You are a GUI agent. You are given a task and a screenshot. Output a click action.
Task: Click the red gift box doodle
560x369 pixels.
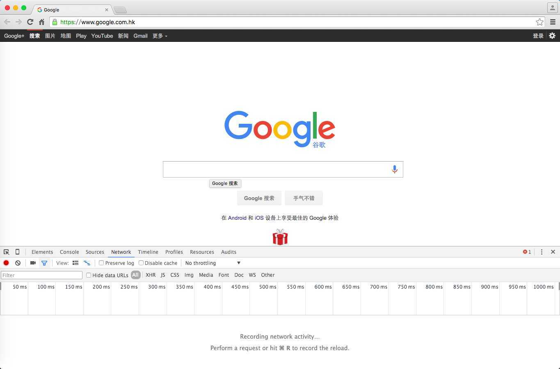[x=280, y=237]
